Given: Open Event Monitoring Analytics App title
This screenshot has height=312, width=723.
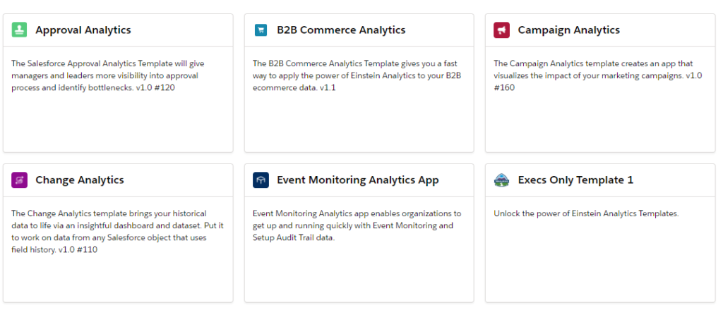Looking at the screenshot, I should coord(358,180).
